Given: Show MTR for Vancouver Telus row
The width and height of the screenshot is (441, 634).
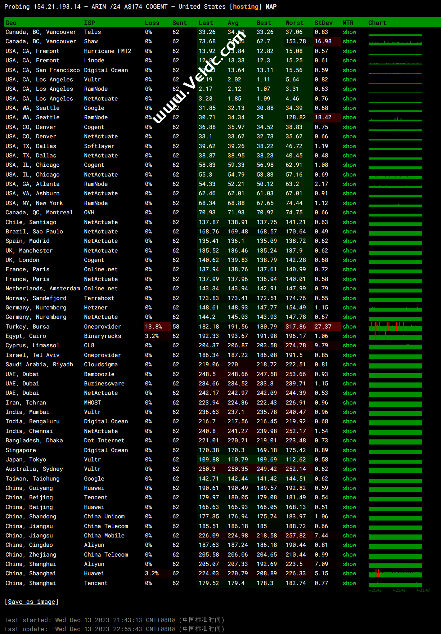Looking at the screenshot, I should [x=349, y=32].
